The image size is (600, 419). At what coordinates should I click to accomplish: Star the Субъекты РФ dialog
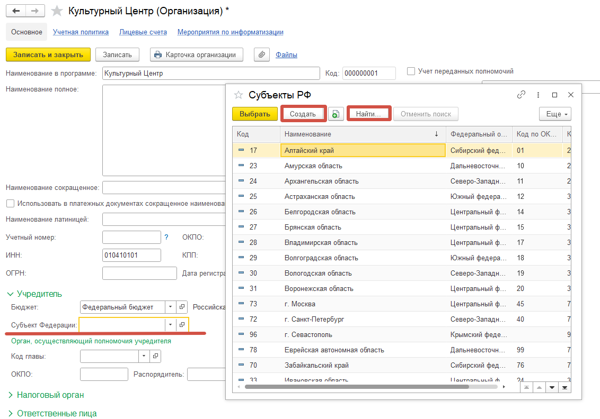(239, 95)
